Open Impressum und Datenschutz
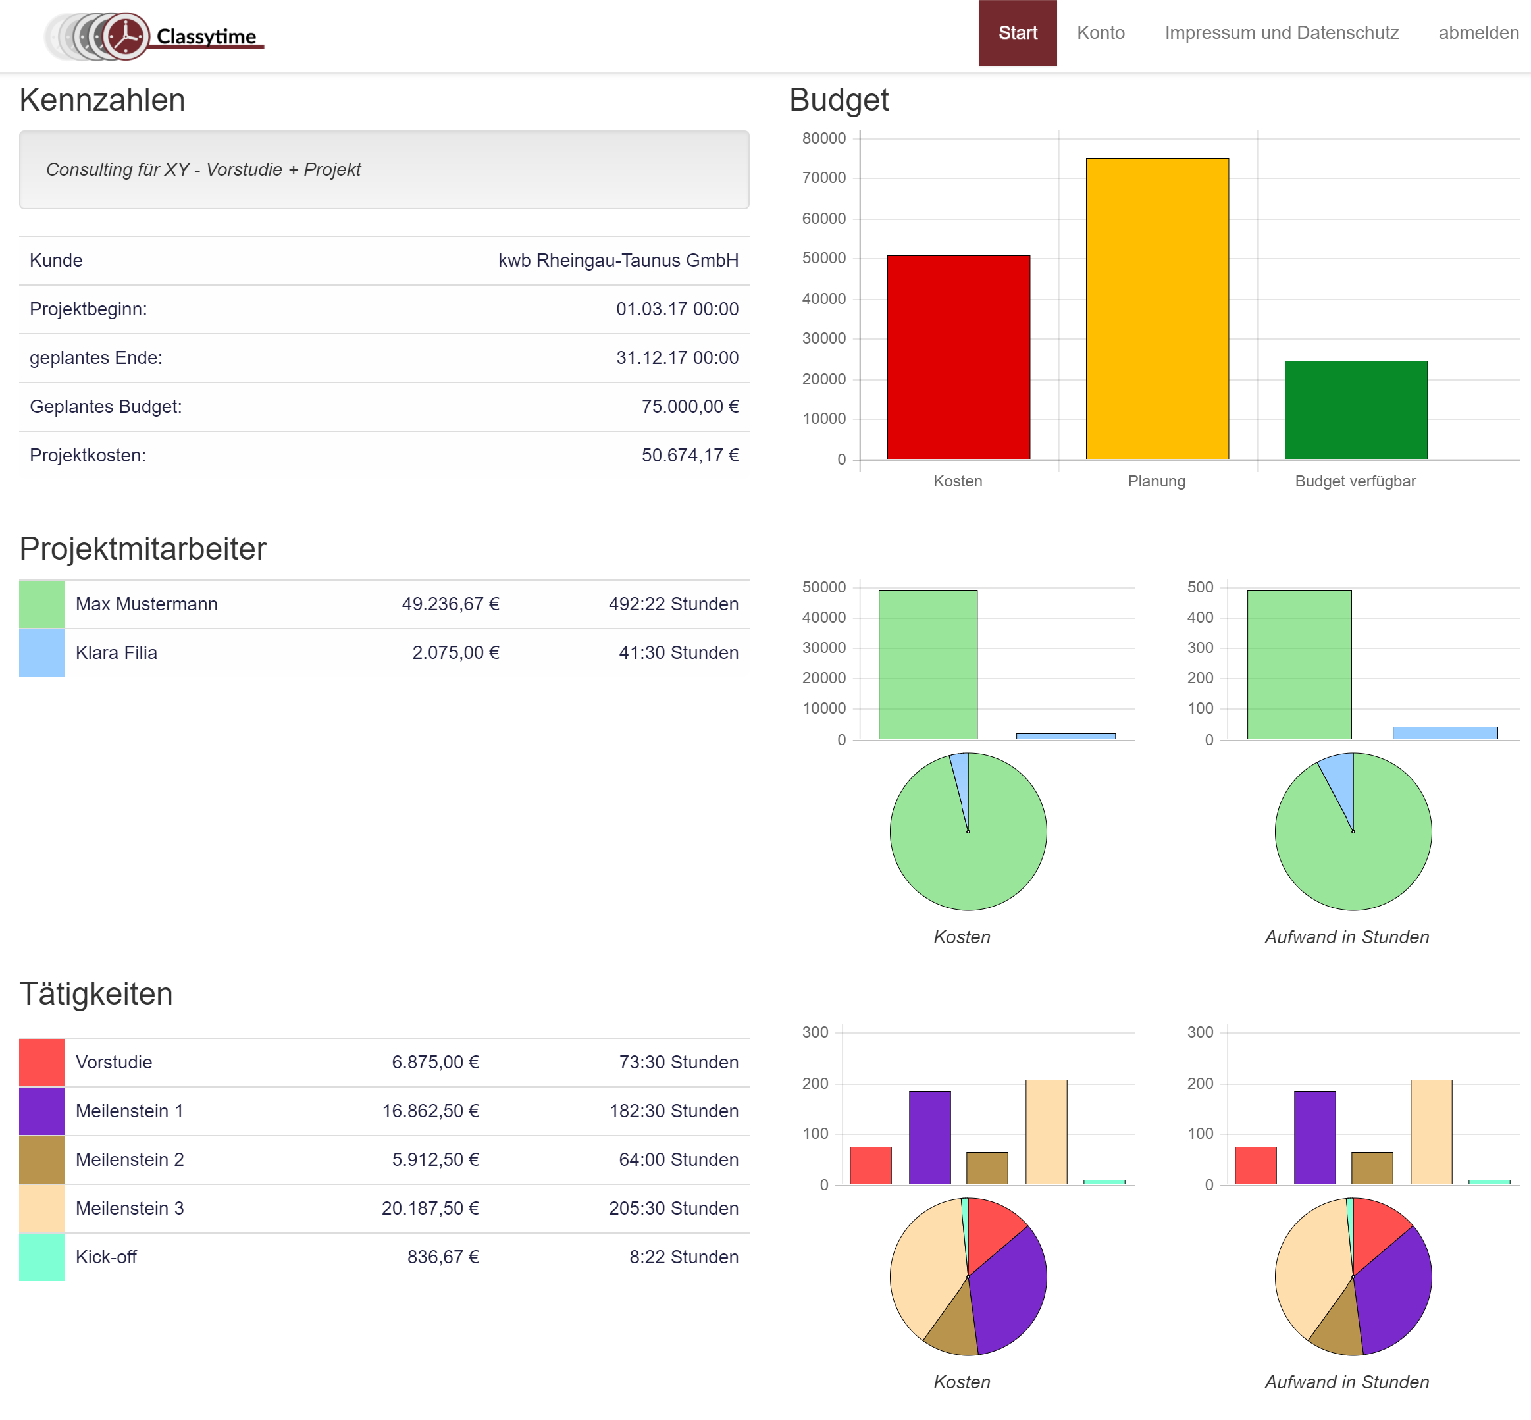 point(1281,33)
